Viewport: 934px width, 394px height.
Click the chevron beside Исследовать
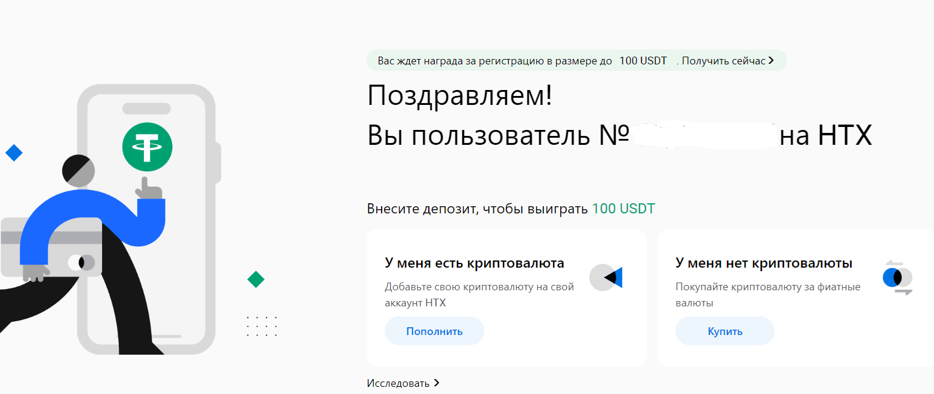(437, 383)
